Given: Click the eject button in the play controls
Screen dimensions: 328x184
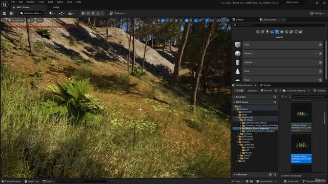Looking at the screenshot, I should pyautogui.click(x=98, y=13).
